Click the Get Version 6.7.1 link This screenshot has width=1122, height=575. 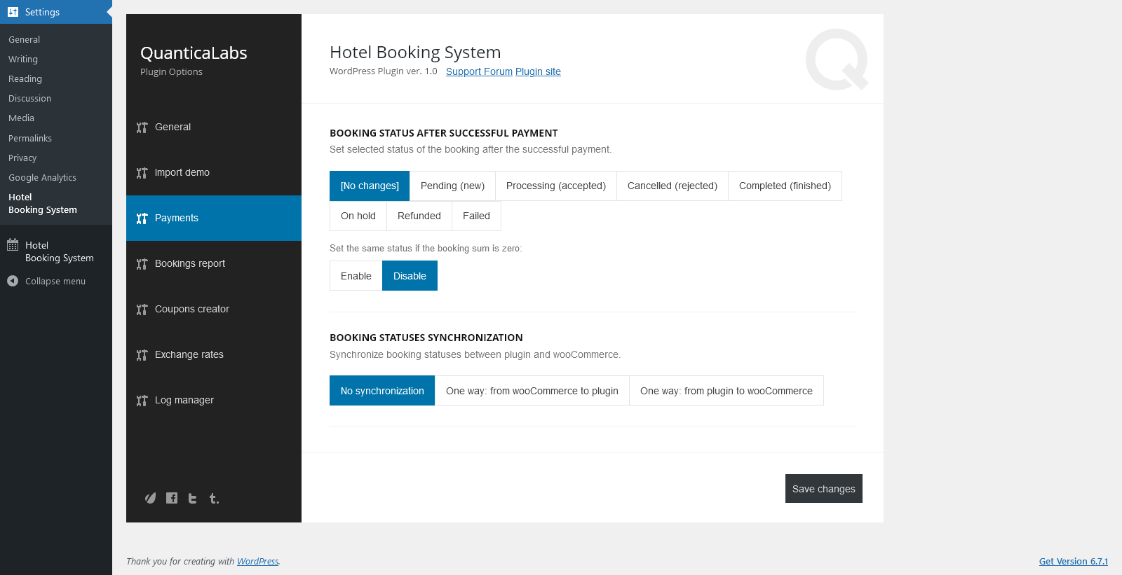[x=1074, y=561]
